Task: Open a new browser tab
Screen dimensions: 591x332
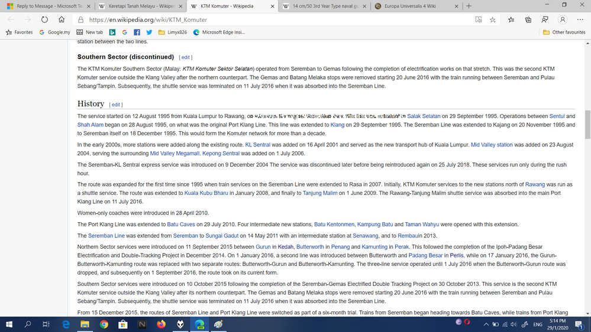Action: point(469,6)
